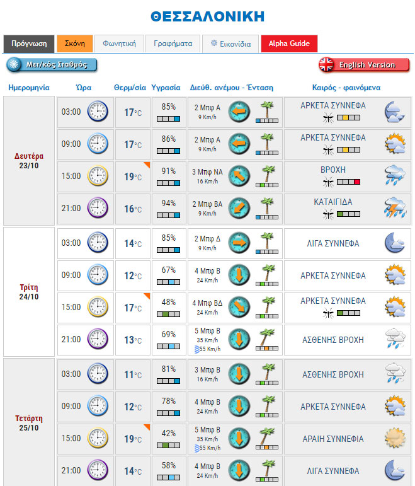The image size is (415, 486).
Task: Open the Εικονίδια tab
Action: click(x=231, y=43)
